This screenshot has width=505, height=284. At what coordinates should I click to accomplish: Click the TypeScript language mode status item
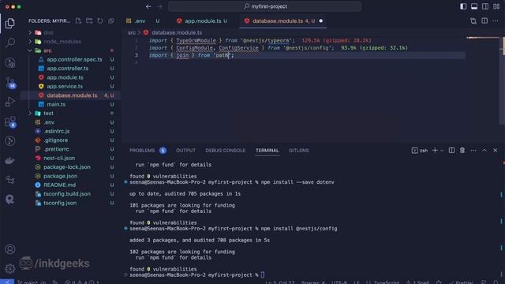[383, 282]
